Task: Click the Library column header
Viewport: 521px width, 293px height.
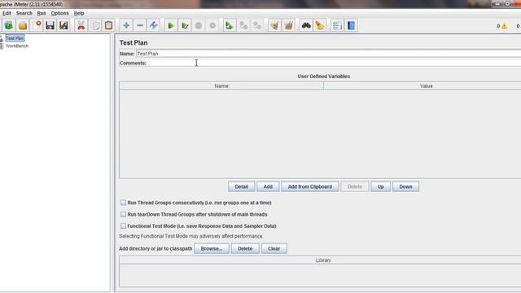Action: coord(320,260)
